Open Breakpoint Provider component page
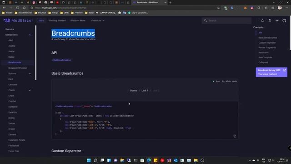291x164 pixels. click(18, 68)
